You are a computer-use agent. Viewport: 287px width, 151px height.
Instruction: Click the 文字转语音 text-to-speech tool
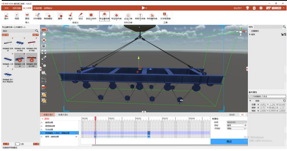tap(165, 16)
